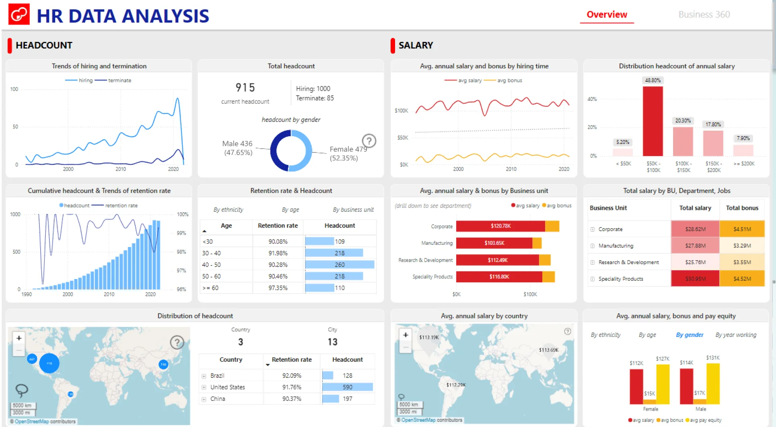Click the $30.95M total salary cell
The height and width of the screenshot is (427, 776).
pos(695,279)
